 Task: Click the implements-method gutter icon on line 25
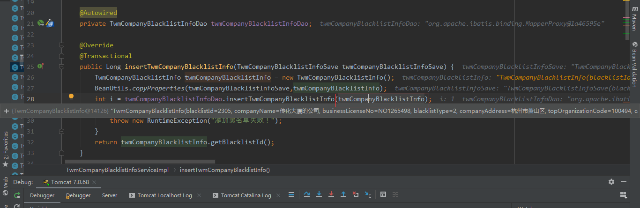pos(41,67)
